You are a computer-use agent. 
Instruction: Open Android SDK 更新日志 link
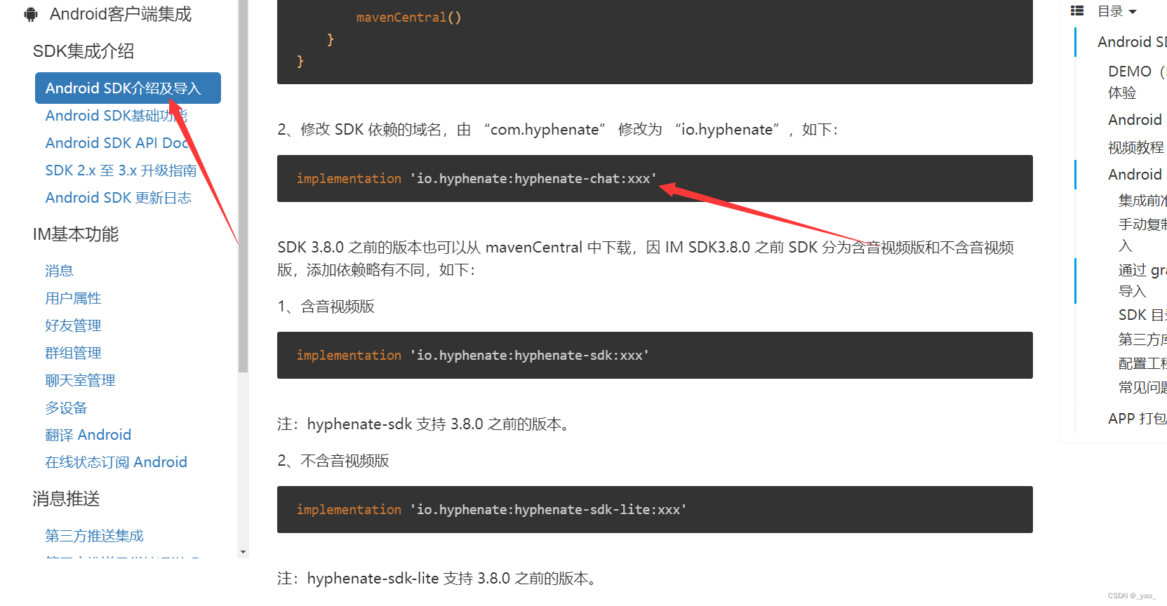118,198
